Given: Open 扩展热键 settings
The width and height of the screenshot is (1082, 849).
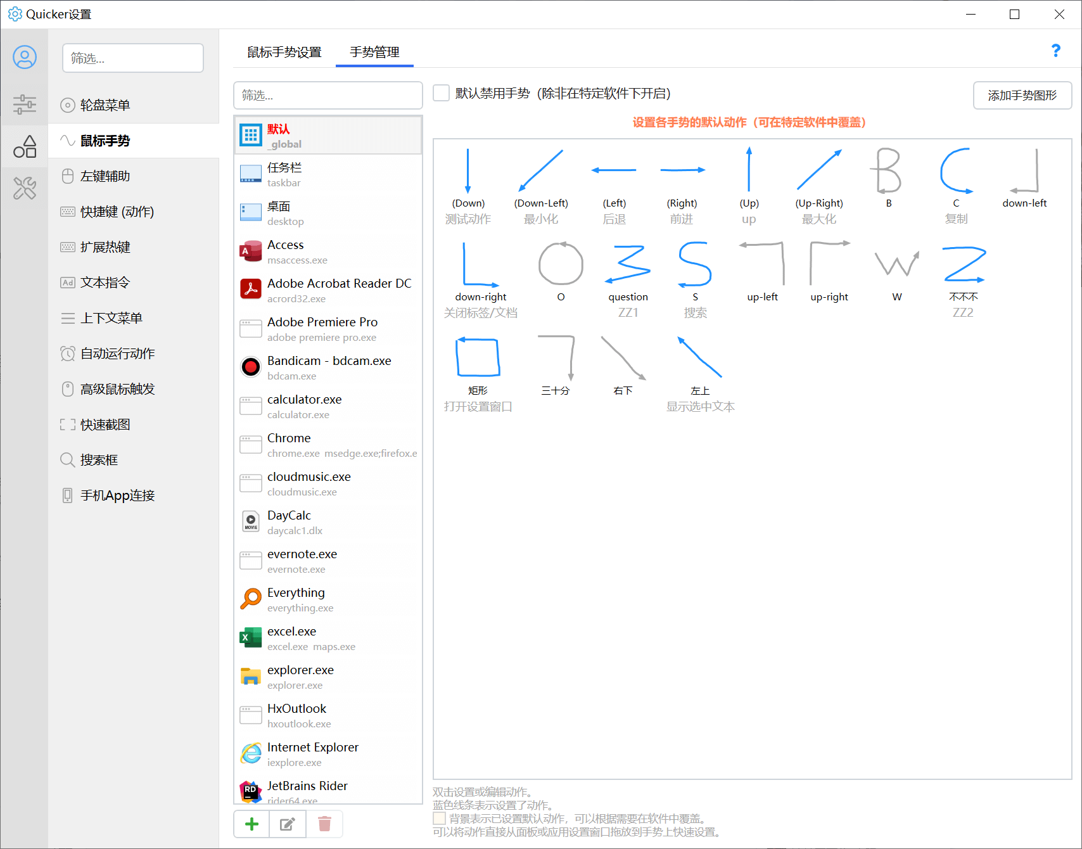Looking at the screenshot, I should [x=134, y=247].
